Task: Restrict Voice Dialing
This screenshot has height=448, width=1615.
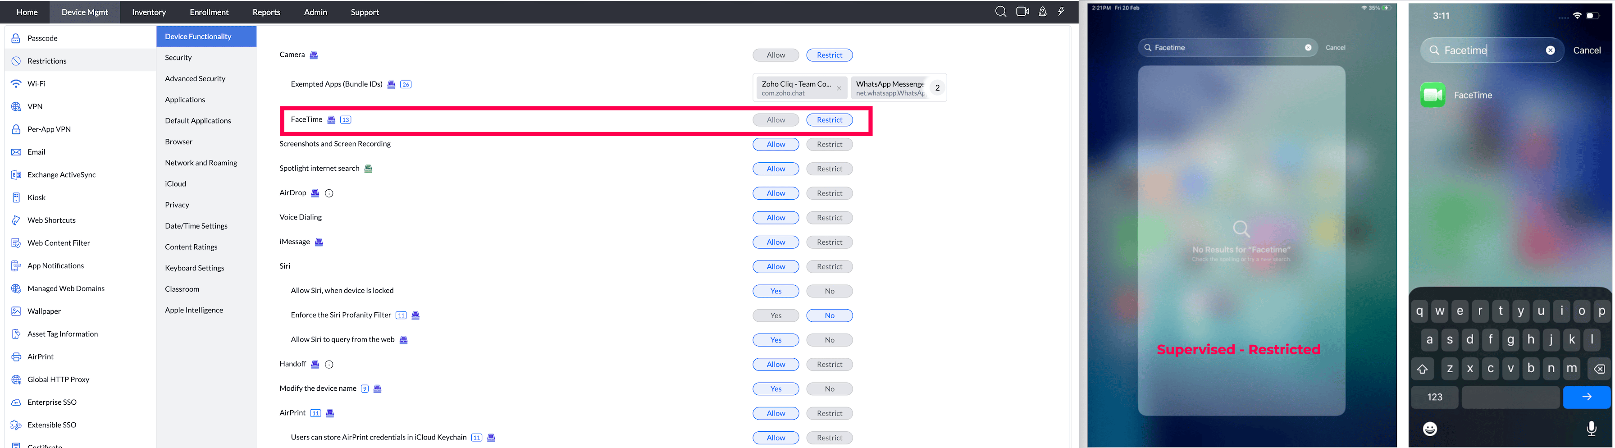Action: 830,218
